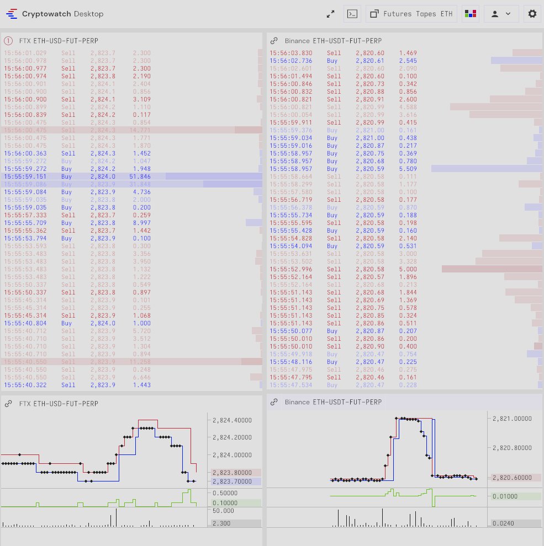The height and width of the screenshot is (546, 544).
Task: Click Binance trade at 15:56:03.830
Action: click(405, 53)
